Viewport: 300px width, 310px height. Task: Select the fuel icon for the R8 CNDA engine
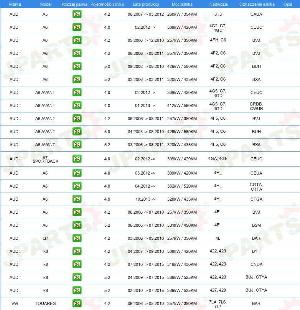coord(77,264)
